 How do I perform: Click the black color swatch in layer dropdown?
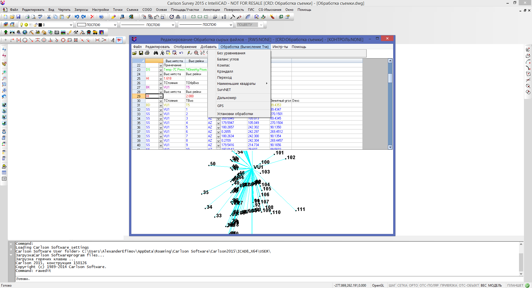click(x=40, y=25)
